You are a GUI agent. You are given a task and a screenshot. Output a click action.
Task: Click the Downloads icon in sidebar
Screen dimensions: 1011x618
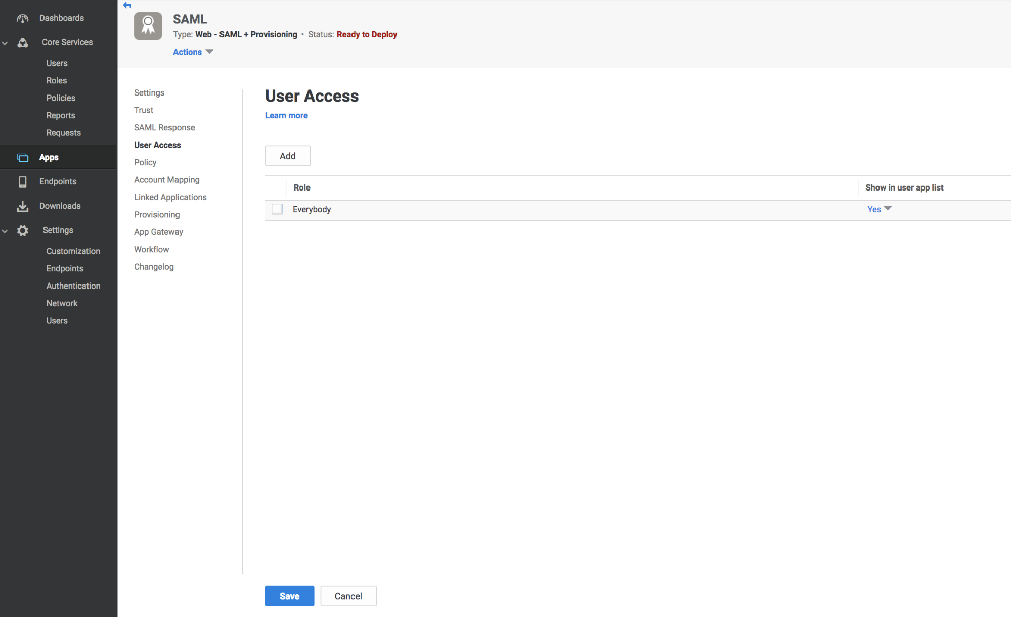tap(23, 206)
